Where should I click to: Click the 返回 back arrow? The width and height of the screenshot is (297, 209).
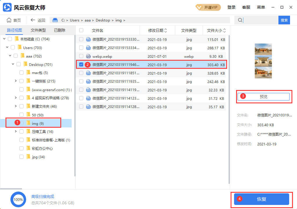(x=33, y=20)
